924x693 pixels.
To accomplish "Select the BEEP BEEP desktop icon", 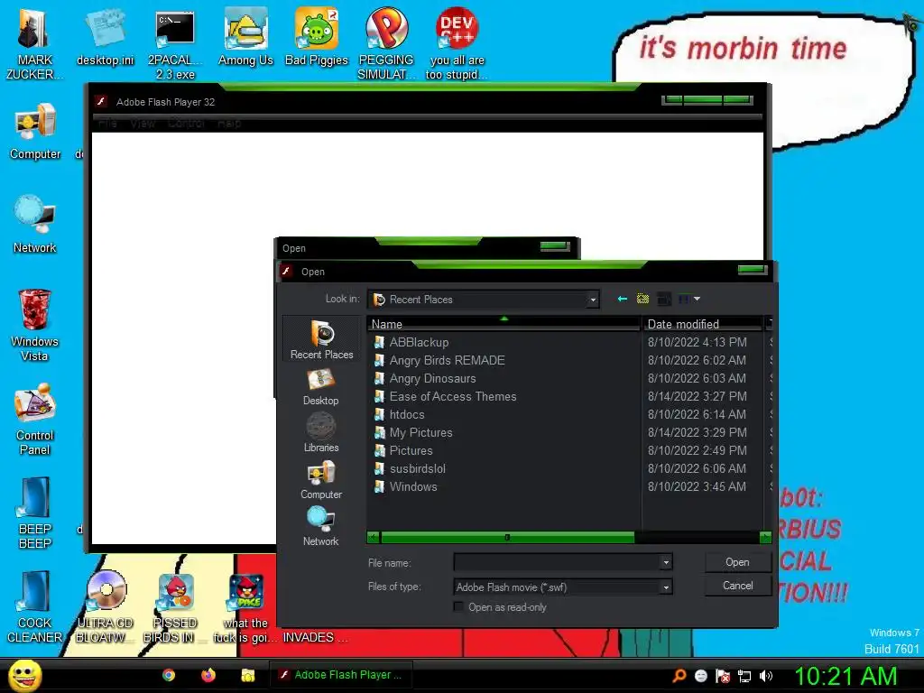I will [35, 513].
